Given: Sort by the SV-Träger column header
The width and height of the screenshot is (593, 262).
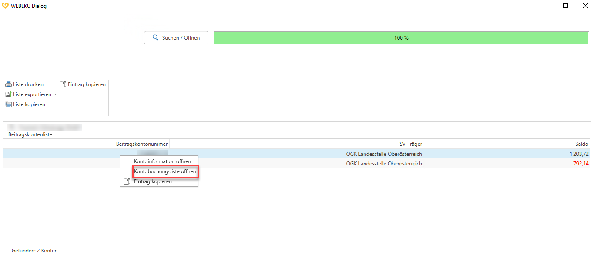Looking at the screenshot, I should pos(410,144).
